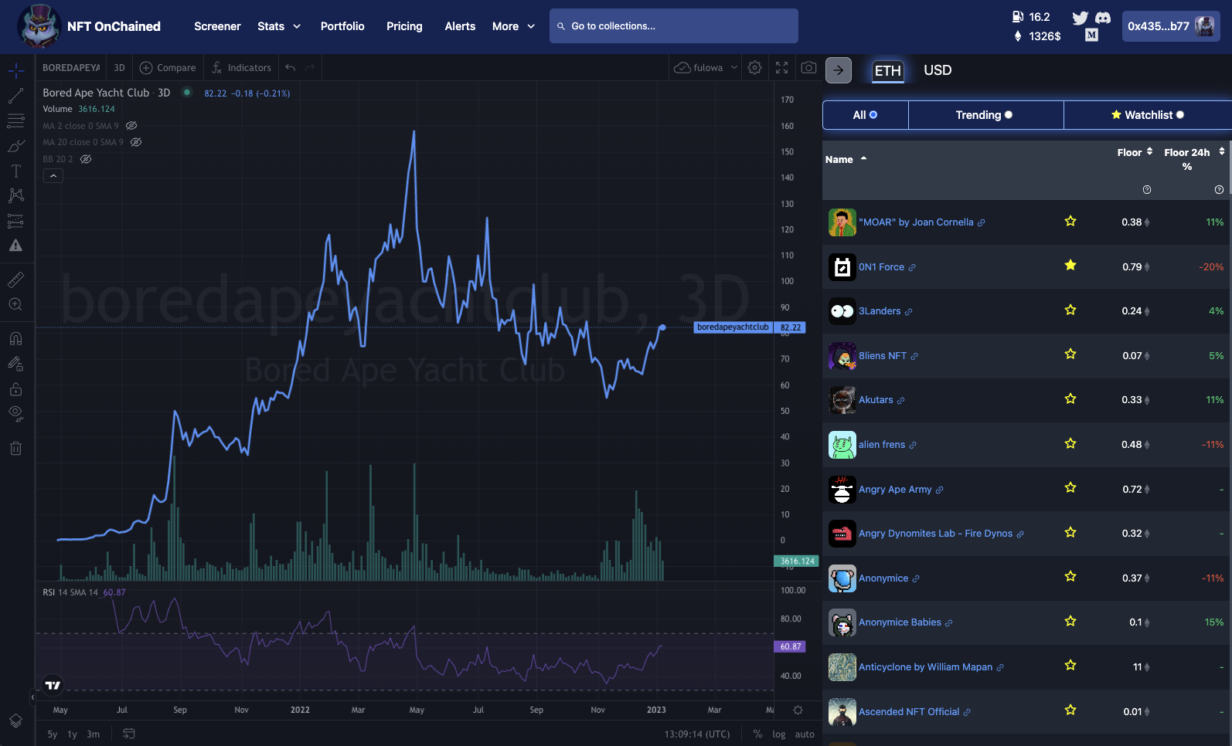The height and width of the screenshot is (746, 1232).
Task: Select the ruler measure tool
Action: pyautogui.click(x=16, y=280)
